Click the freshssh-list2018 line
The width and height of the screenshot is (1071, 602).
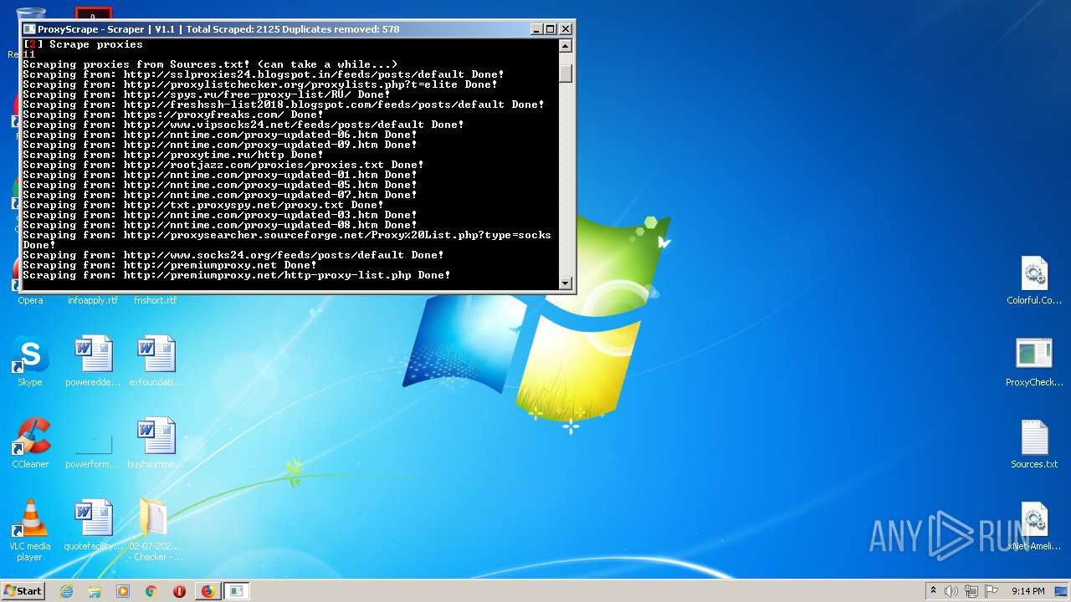284,105
